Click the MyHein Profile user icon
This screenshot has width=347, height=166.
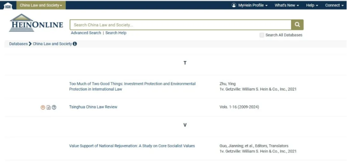[234, 5]
